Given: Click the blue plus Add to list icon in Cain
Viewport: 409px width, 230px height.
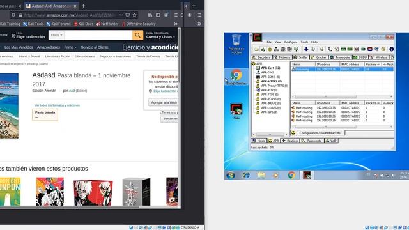Looking at the screenshot, I should (x=306, y=49).
